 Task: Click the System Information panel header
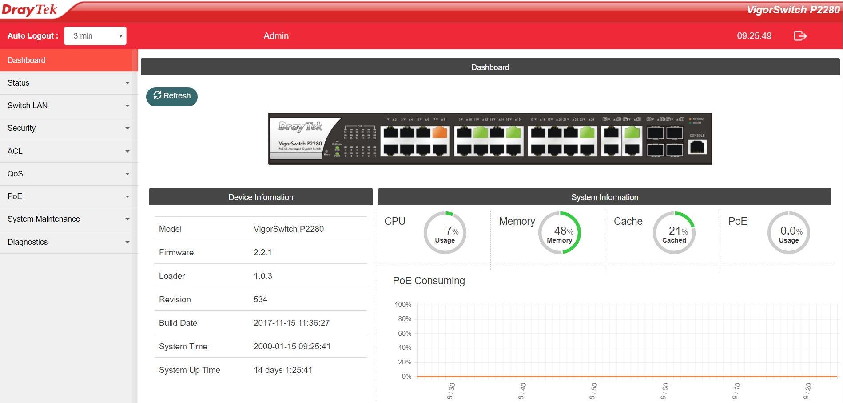click(604, 197)
